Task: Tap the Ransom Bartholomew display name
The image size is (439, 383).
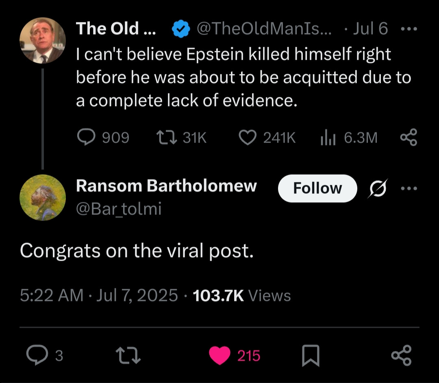Action: click(166, 186)
